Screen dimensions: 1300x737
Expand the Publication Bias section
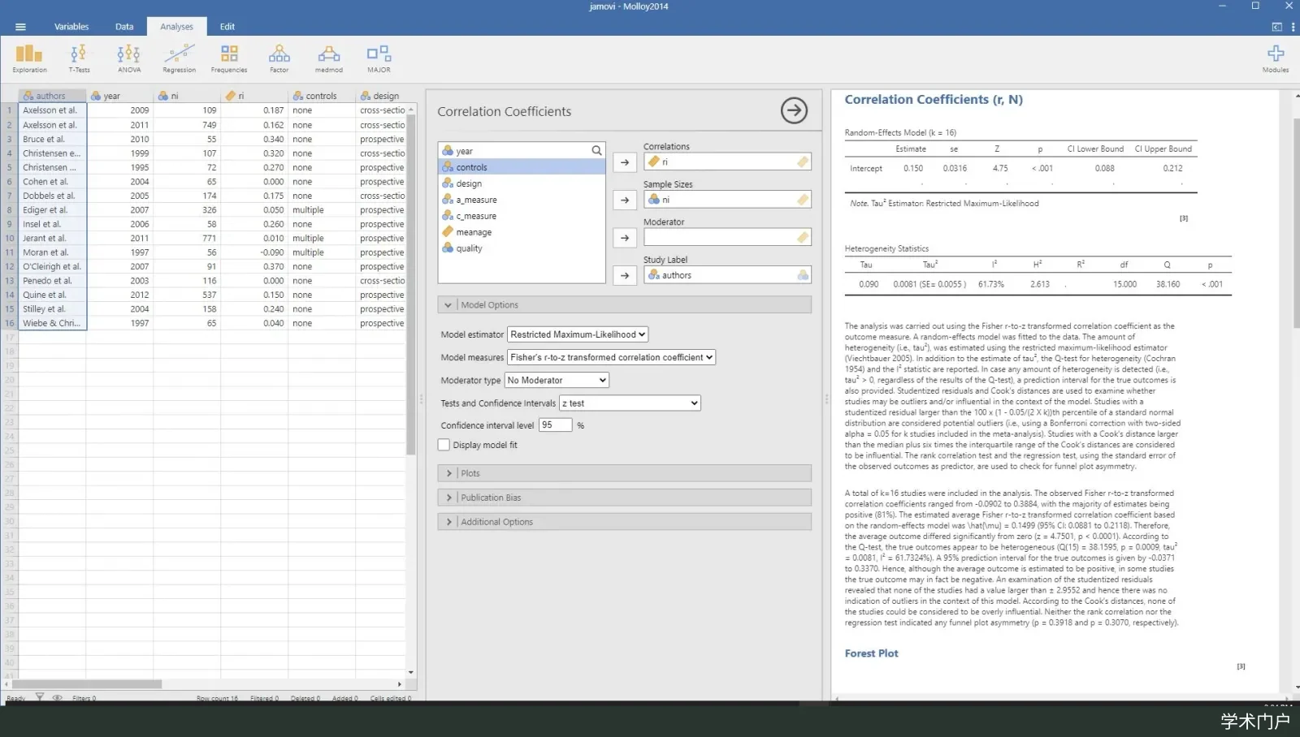pyautogui.click(x=624, y=498)
